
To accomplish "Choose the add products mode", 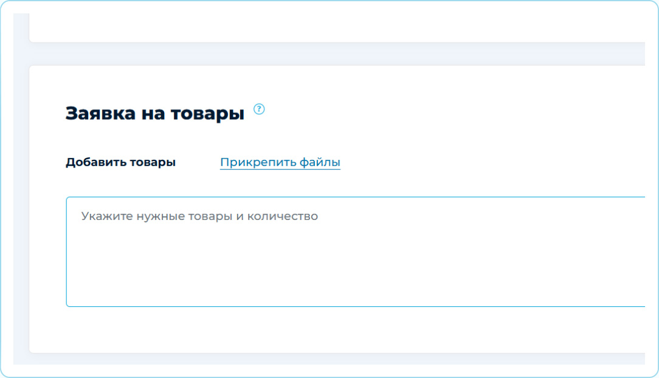I will coord(120,162).
